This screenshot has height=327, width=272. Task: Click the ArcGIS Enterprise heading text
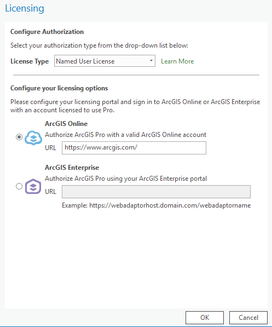click(72, 168)
